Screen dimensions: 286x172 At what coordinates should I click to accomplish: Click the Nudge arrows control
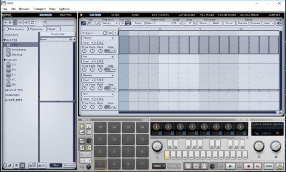pos(279,23)
